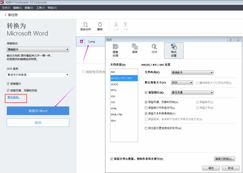The width and height of the screenshot is (243, 173).
Task: Click the Add File (添加文件) toolbar icon
Action: (86, 25)
